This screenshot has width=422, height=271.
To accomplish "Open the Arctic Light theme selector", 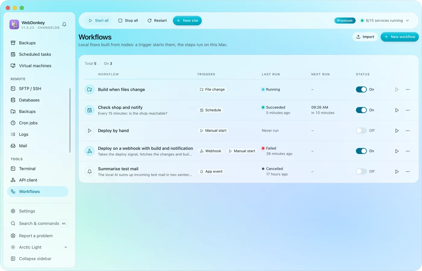I will coord(39,247).
